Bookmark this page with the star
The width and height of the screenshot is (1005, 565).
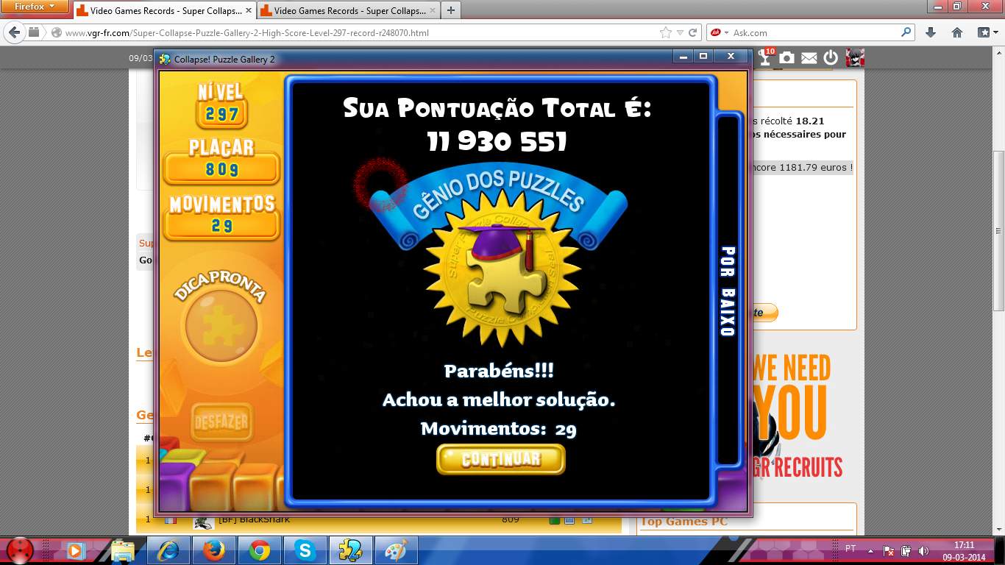coord(666,32)
